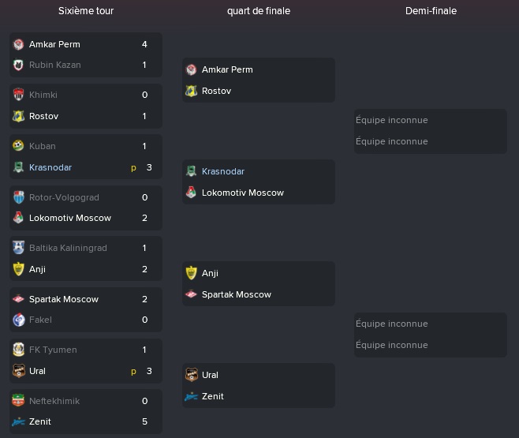Select the Demi-finale column header
Viewport: 519px width, 438px height.
tap(431, 11)
